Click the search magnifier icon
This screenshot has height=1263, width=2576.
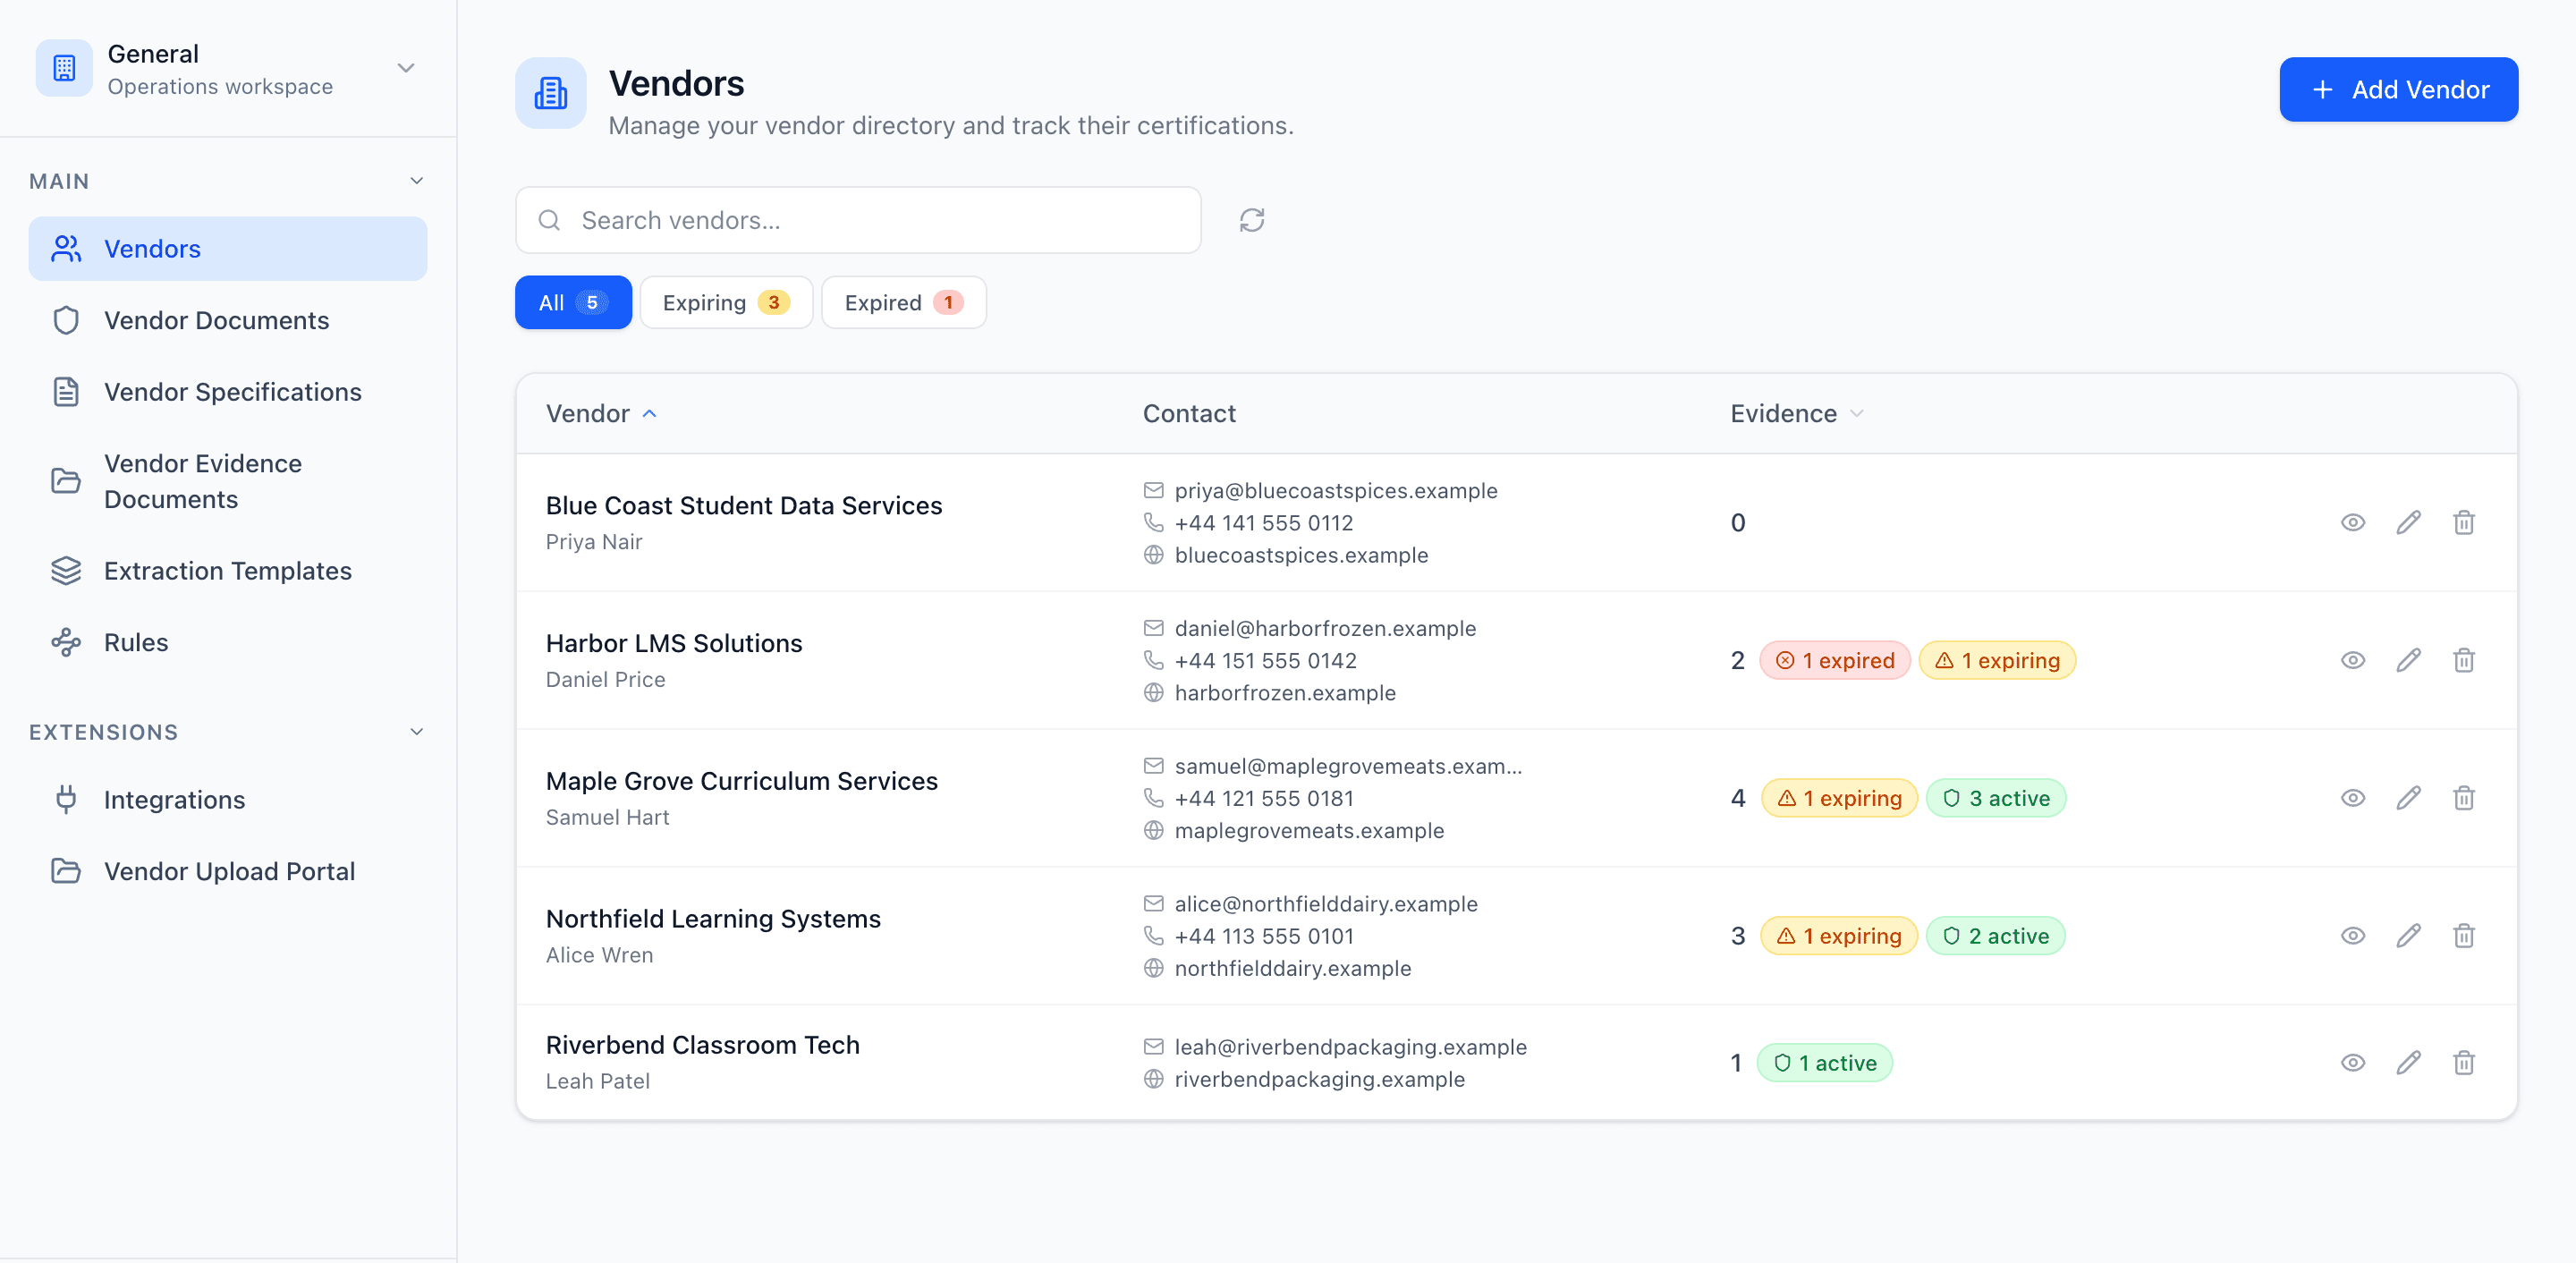tap(549, 220)
